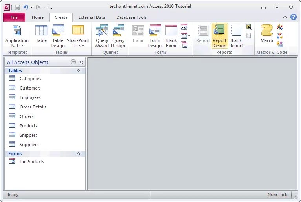The width and height of the screenshot is (301, 202).
Task: Click Ready in the status bar
Action: point(13,195)
